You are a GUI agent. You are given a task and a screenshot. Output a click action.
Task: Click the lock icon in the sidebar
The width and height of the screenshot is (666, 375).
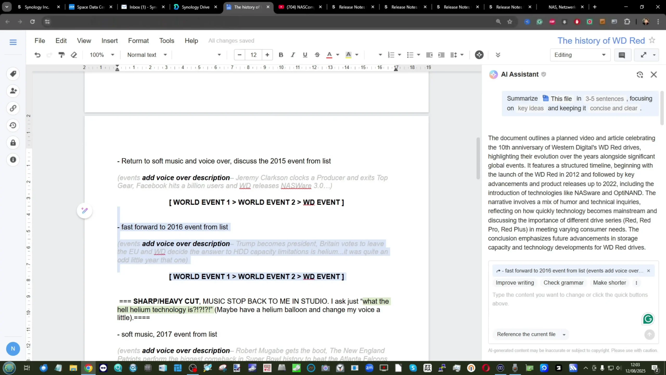tap(13, 142)
